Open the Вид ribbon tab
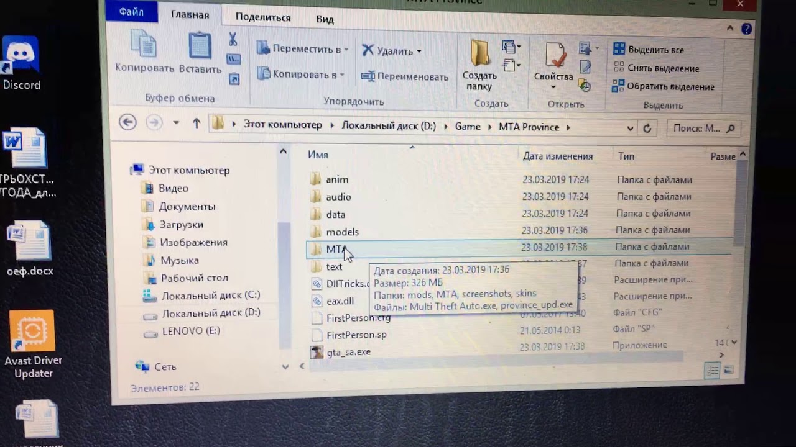The image size is (796, 447). click(x=325, y=19)
